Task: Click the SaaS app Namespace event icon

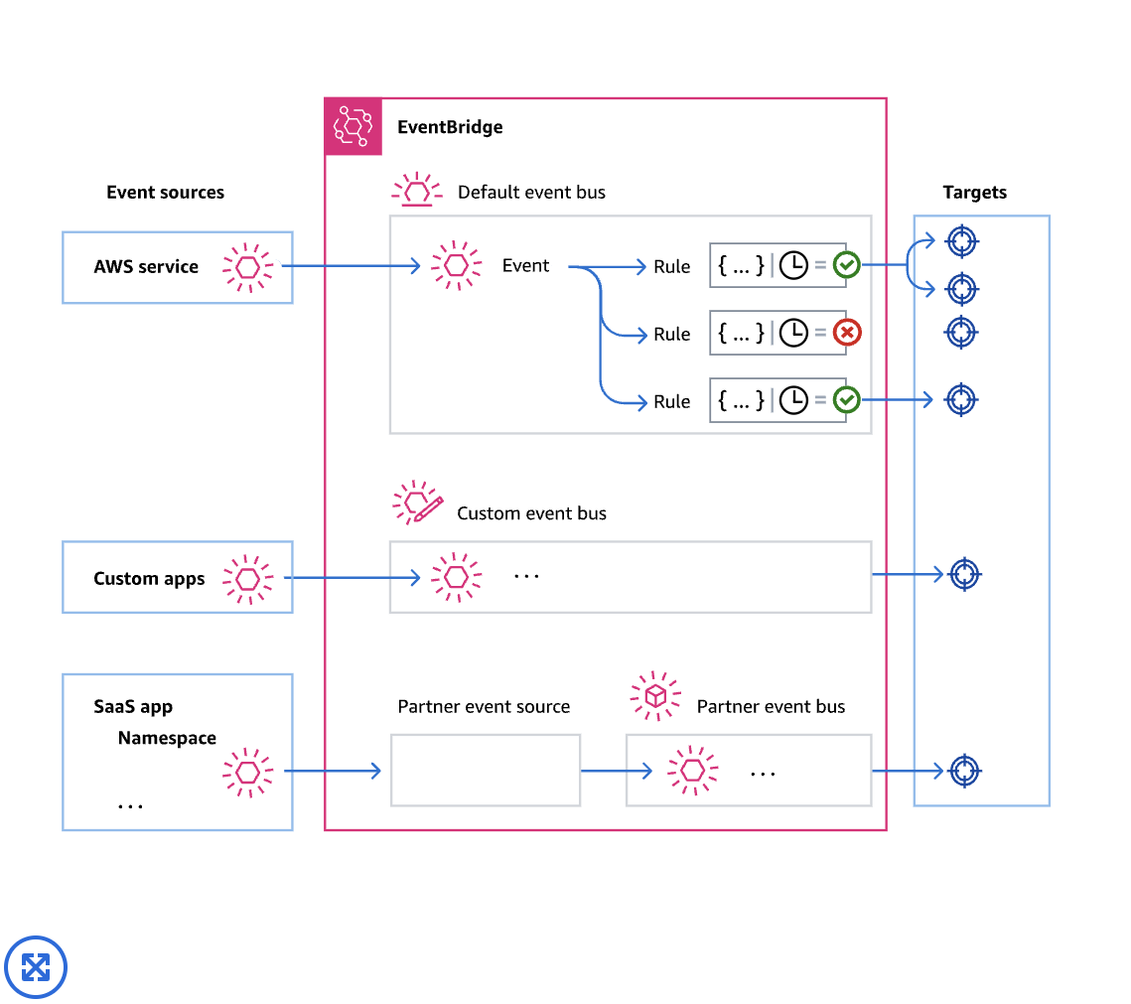Action: coord(248,773)
